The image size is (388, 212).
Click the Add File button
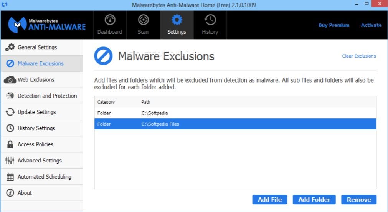click(x=270, y=200)
